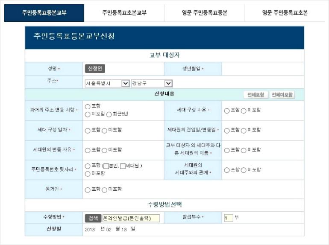Select 포함 for 세대 구성 사유
The image size is (329, 245).
click(x=226, y=111)
